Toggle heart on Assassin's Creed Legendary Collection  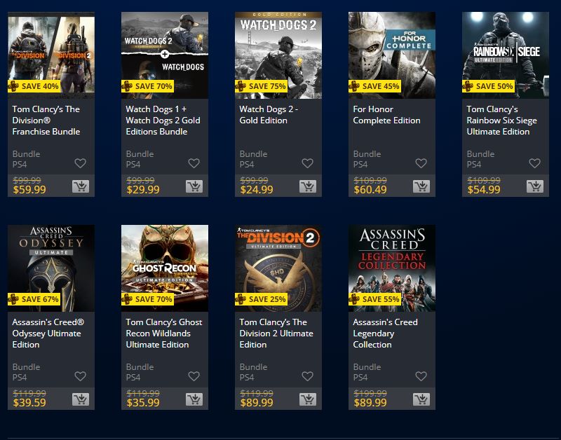pos(421,376)
